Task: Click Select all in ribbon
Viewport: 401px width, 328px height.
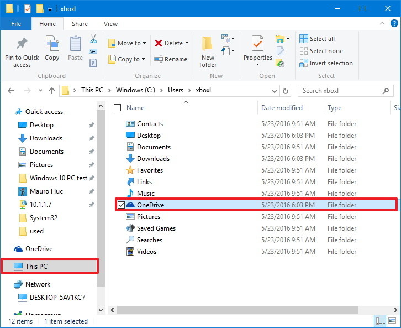Action: point(317,39)
